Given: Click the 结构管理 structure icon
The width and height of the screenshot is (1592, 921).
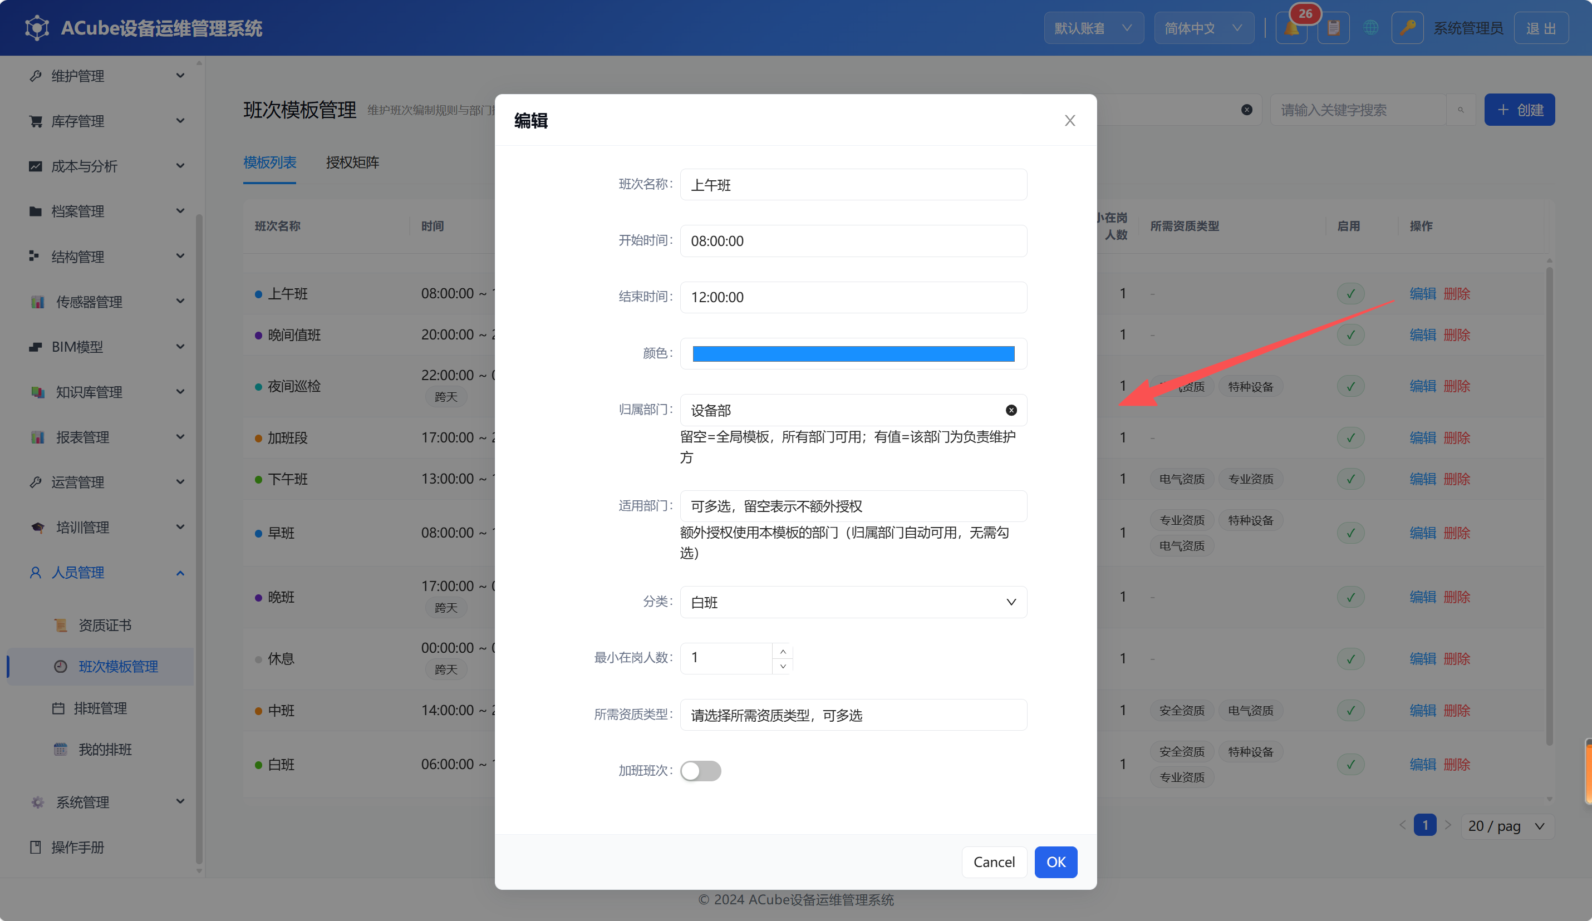Looking at the screenshot, I should point(34,257).
